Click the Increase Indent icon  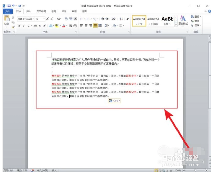click(107, 19)
